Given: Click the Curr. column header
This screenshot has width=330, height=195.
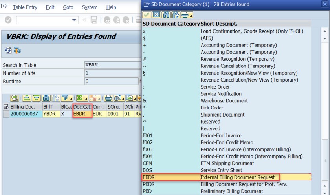Looking at the screenshot, I should coord(99,107).
